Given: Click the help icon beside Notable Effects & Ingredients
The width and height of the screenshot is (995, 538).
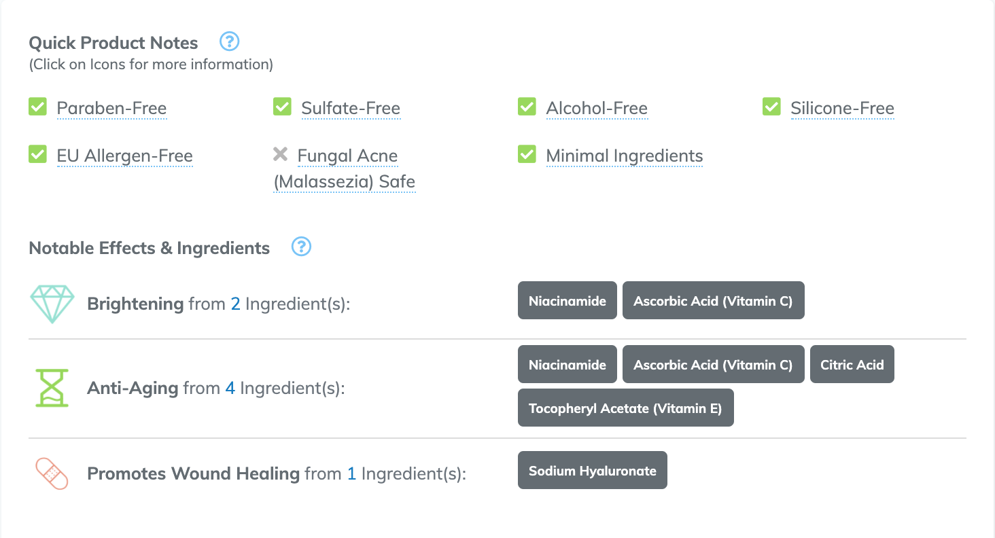Looking at the screenshot, I should (301, 247).
